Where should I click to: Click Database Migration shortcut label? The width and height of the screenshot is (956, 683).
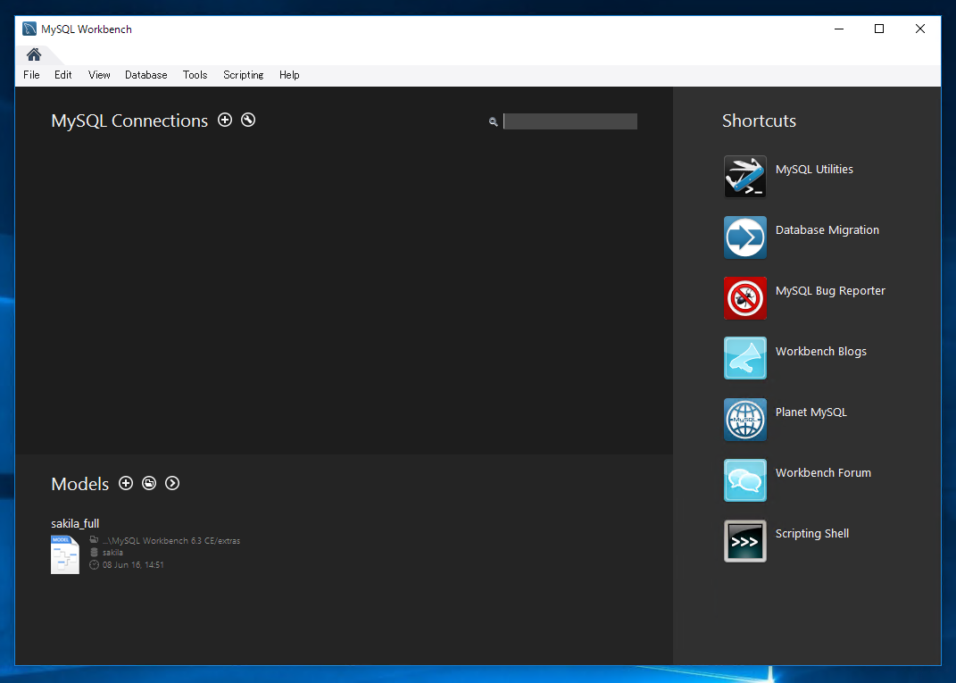(x=827, y=230)
